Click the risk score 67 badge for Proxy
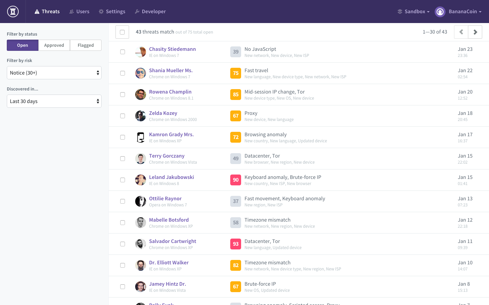The image size is (489, 305). (236, 116)
